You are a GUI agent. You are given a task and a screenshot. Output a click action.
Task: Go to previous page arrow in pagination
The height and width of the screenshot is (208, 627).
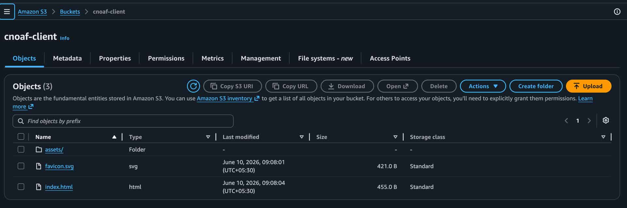(566, 121)
